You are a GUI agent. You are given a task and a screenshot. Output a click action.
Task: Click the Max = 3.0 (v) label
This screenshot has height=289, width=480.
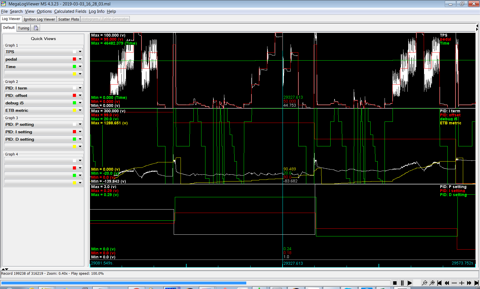click(x=103, y=187)
